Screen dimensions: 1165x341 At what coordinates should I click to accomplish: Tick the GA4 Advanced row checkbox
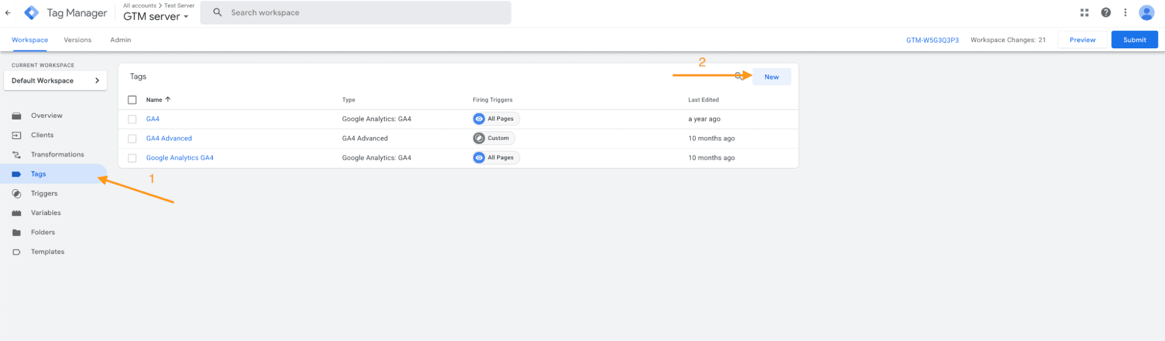coord(132,139)
